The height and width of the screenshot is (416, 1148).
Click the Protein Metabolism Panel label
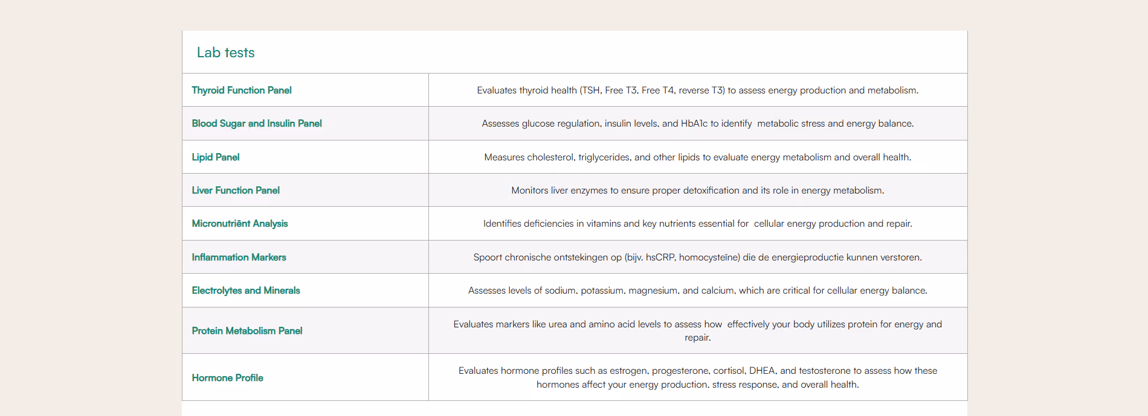click(247, 330)
